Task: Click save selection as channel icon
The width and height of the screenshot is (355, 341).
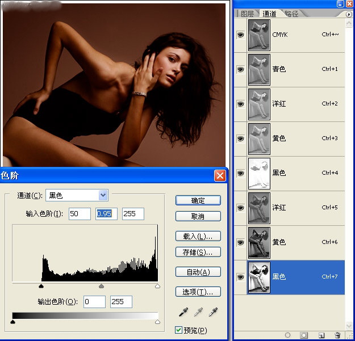Action: click(304, 335)
